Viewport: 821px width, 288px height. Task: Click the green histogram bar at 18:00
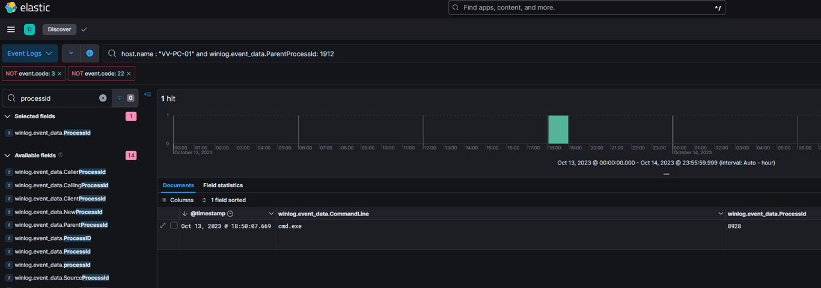558,130
